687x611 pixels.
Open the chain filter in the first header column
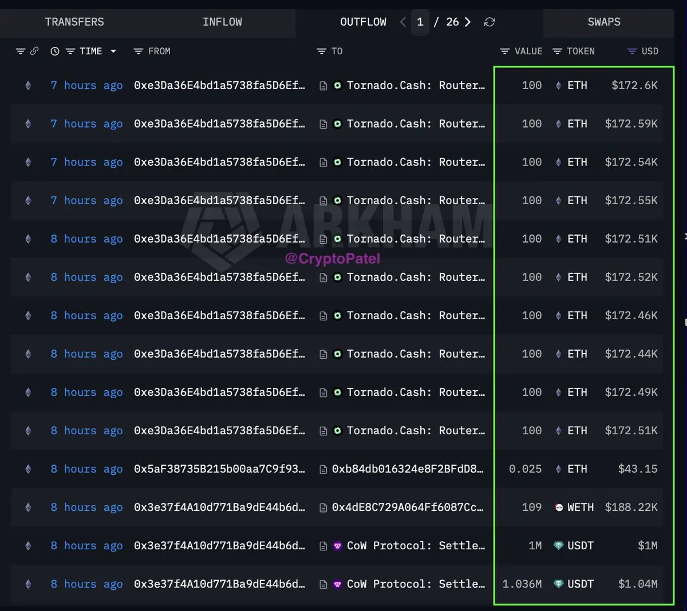(x=21, y=51)
